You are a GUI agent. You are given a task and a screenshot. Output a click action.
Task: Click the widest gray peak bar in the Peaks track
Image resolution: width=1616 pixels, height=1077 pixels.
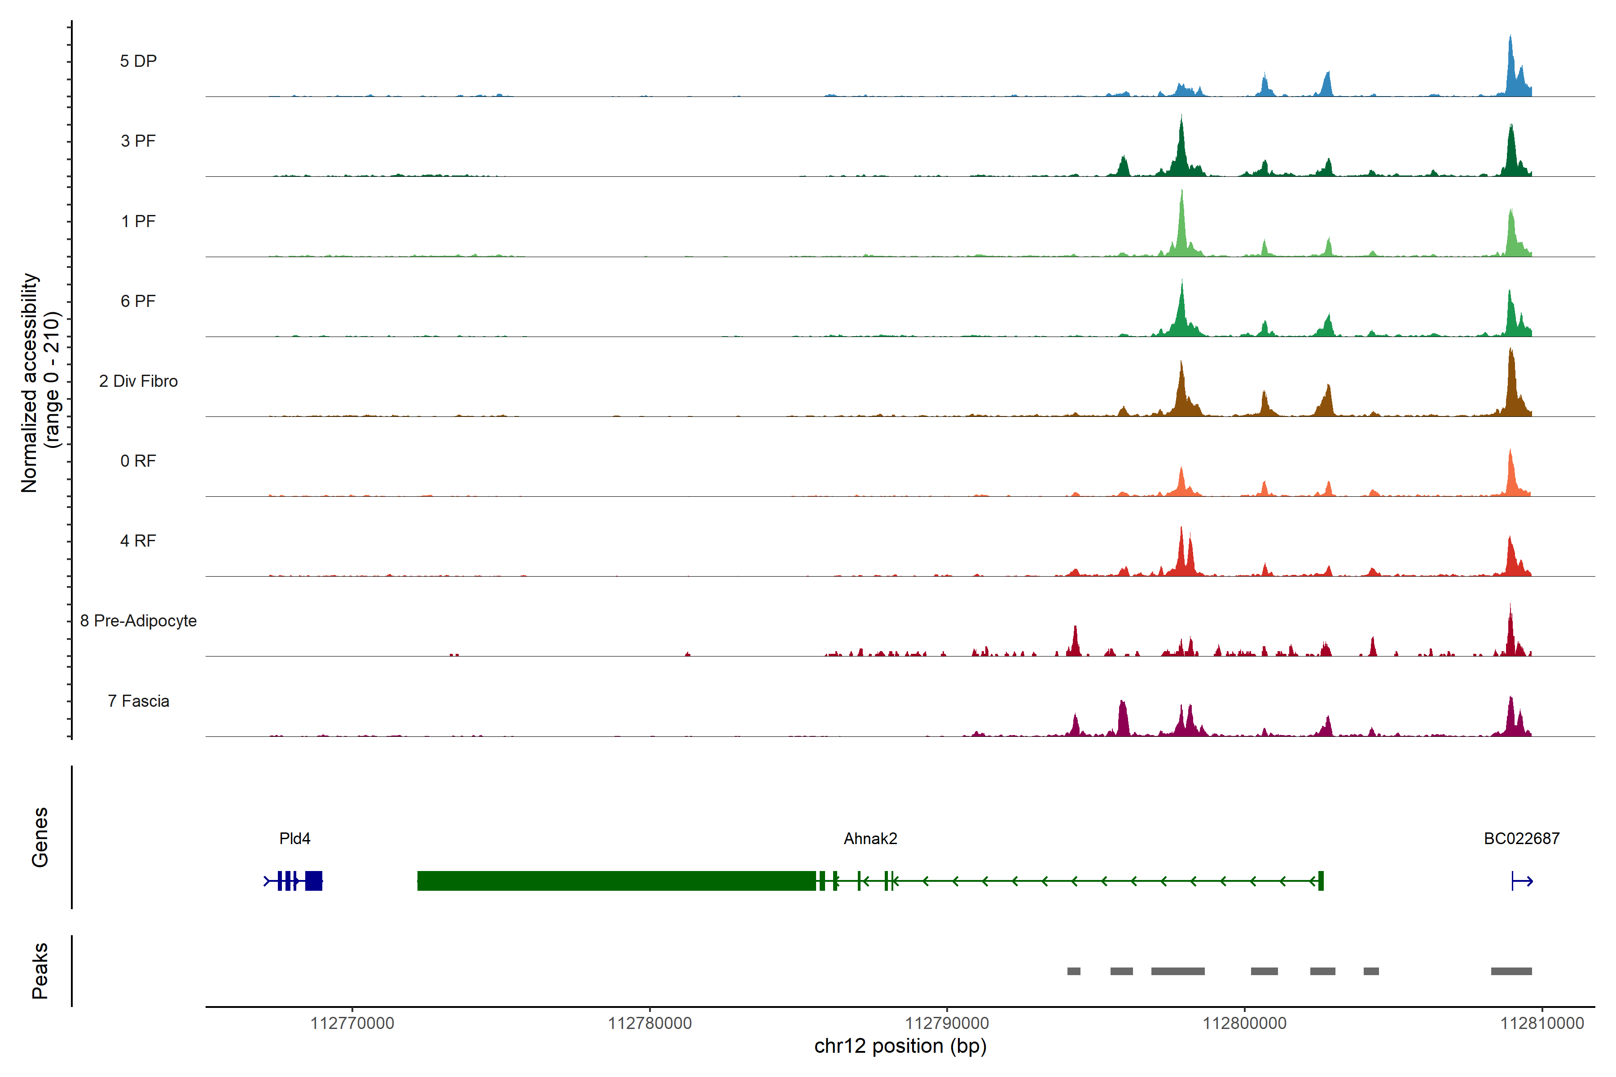click(x=1177, y=971)
